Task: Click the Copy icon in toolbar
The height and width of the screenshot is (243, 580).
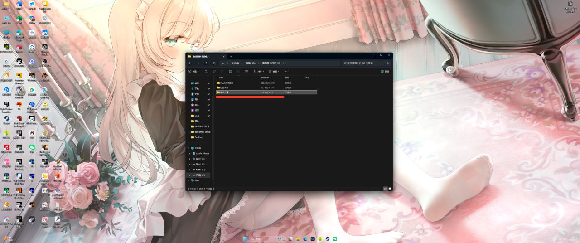Action: point(214,71)
